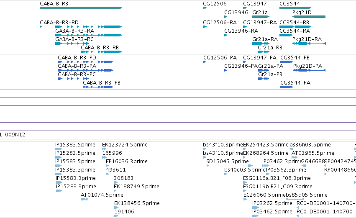Select the CG13946 gene label

(236, 12)
